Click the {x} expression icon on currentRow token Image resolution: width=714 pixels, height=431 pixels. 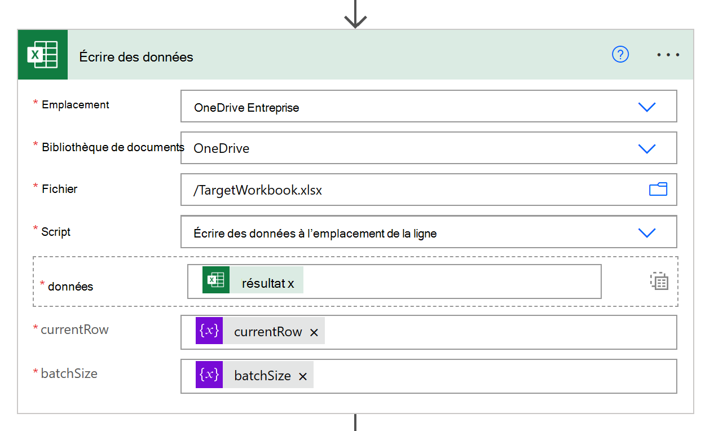(209, 331)
